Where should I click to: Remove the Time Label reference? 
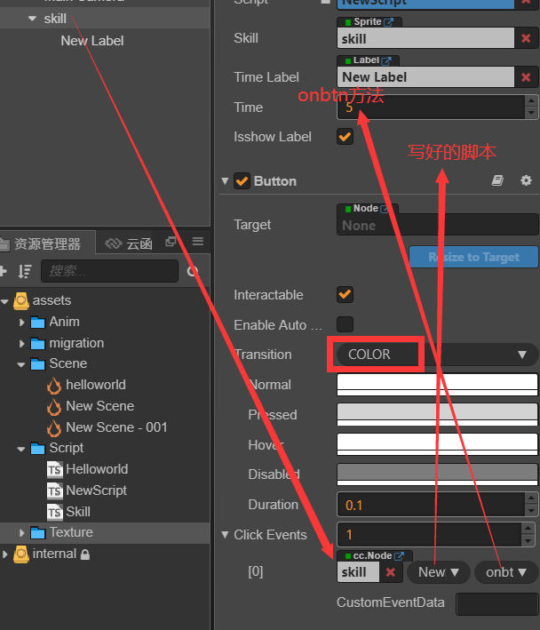[526, 77]
